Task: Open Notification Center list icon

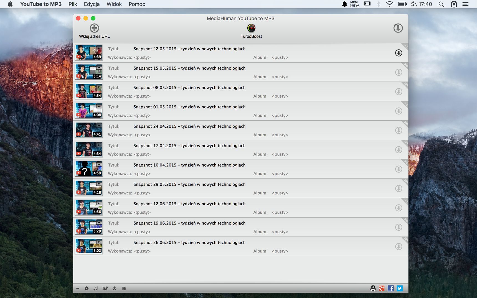Action: tap(465, 4)
